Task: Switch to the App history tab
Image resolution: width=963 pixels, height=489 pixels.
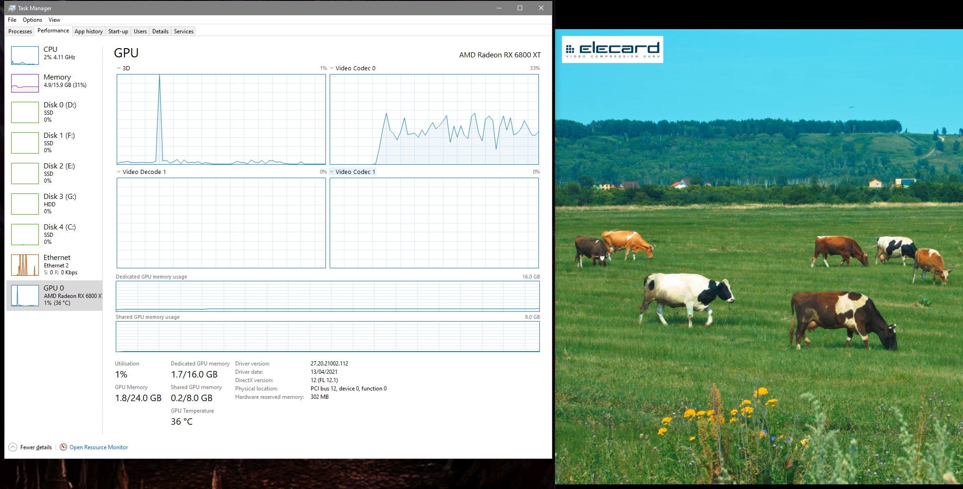Action: click(x=88, y=31)
